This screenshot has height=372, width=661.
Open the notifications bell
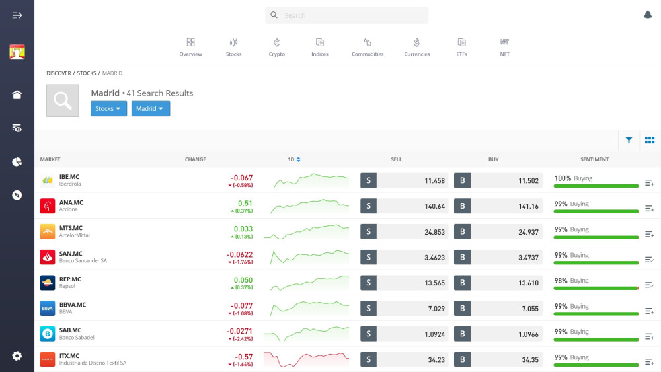point(648,15)
